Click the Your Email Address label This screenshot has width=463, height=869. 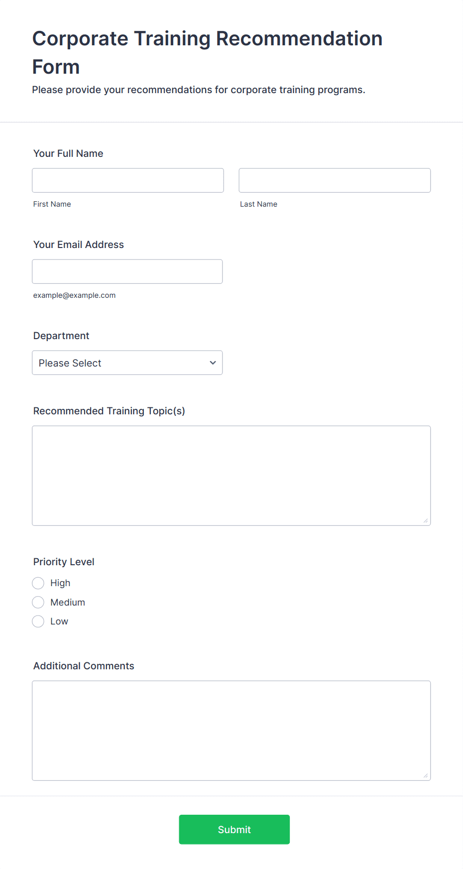[x=79, y=245]
